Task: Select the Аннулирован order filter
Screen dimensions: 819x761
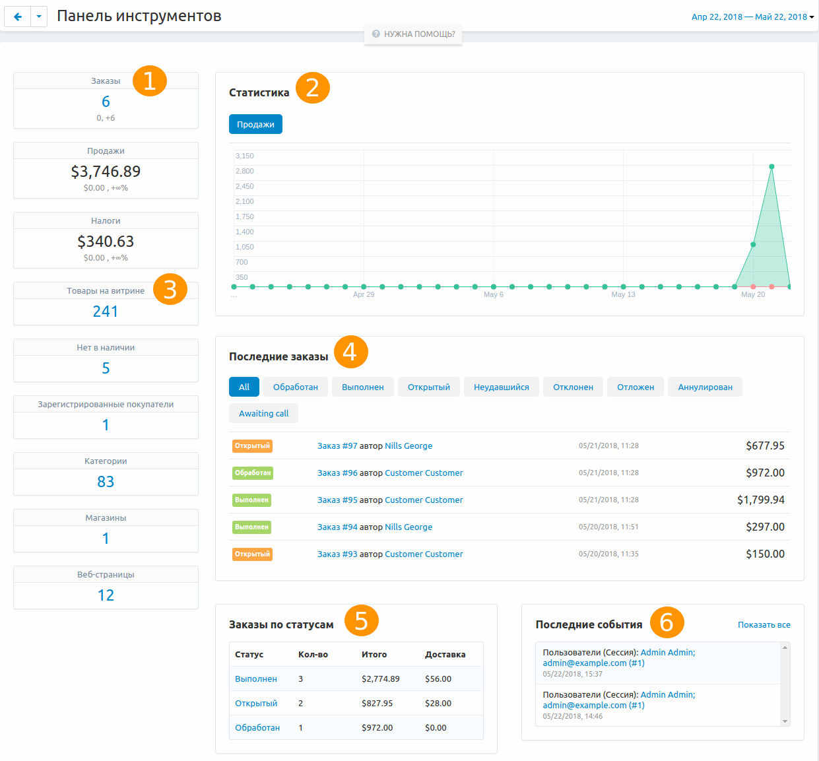Action: point(705,387)
